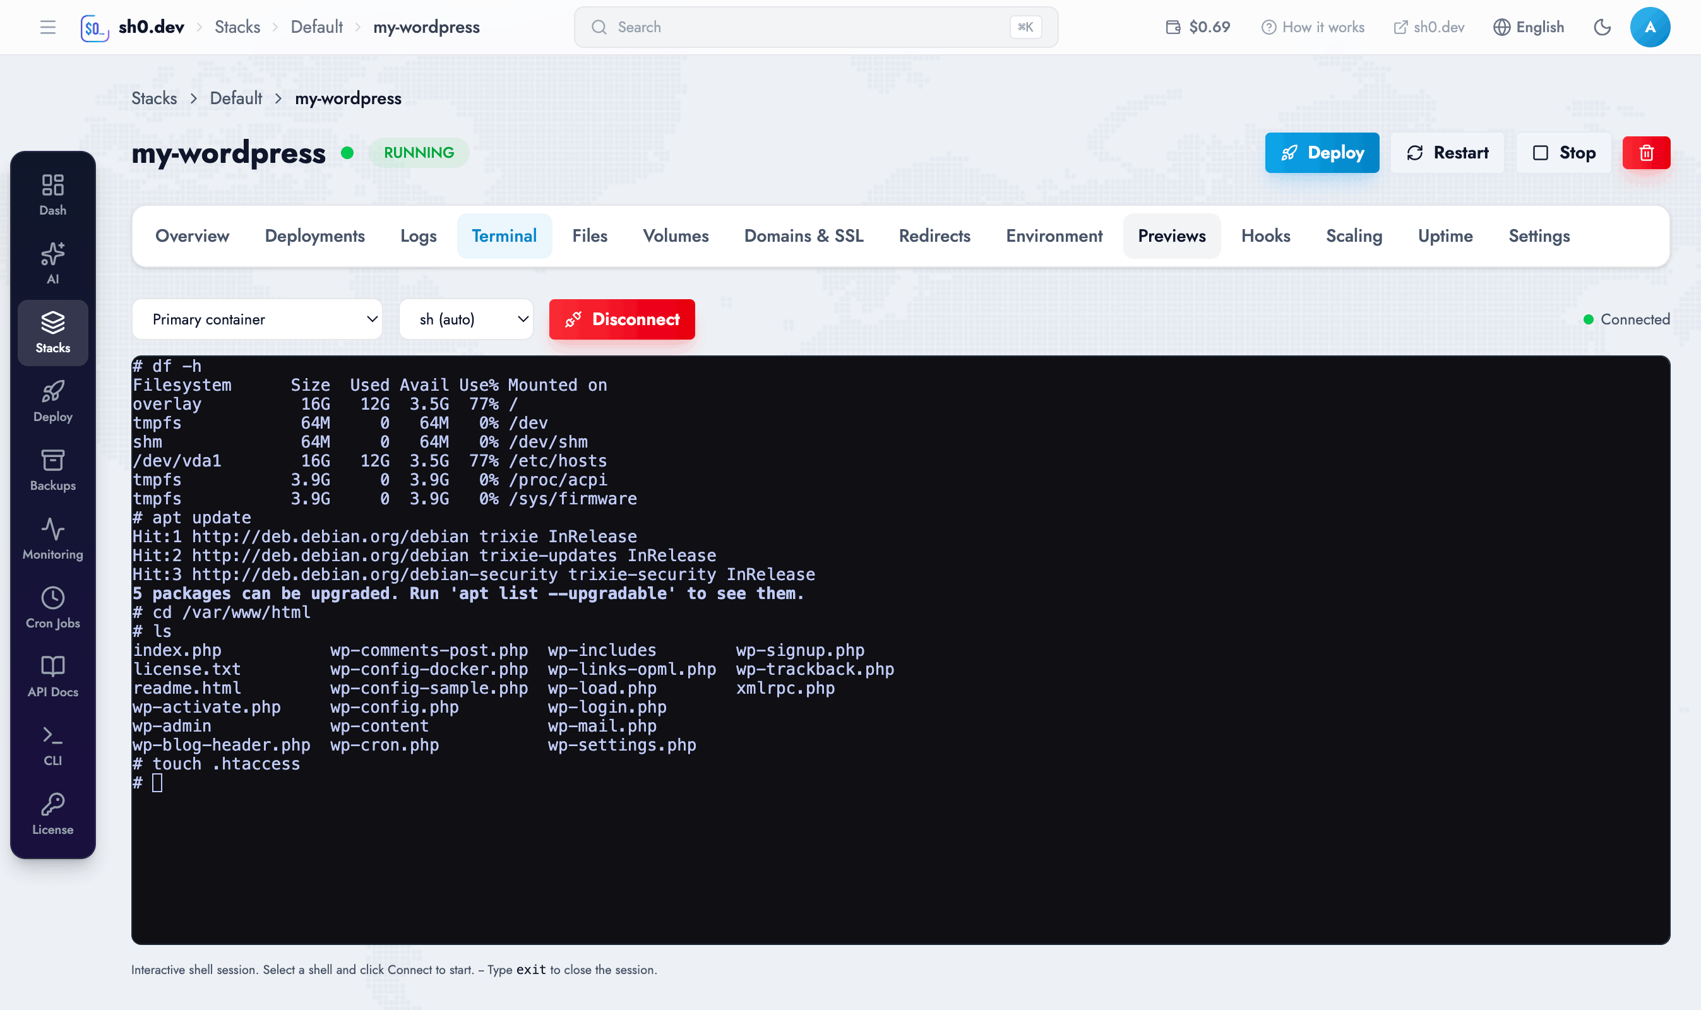The image size is (1701, 1010).
Task: Switch to the Logs tab
Action: click(x=418, y=236)
